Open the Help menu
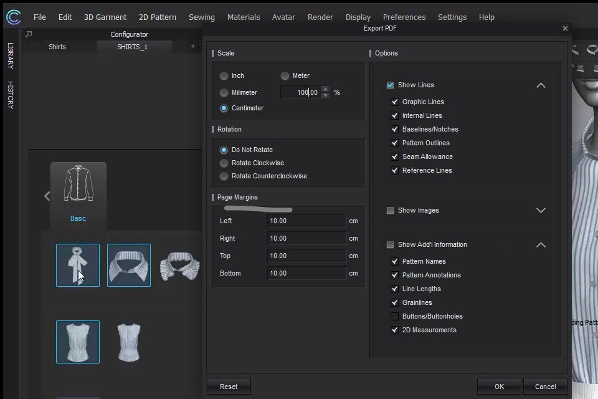Screen dimensions: 598x399 click(486, 17)
